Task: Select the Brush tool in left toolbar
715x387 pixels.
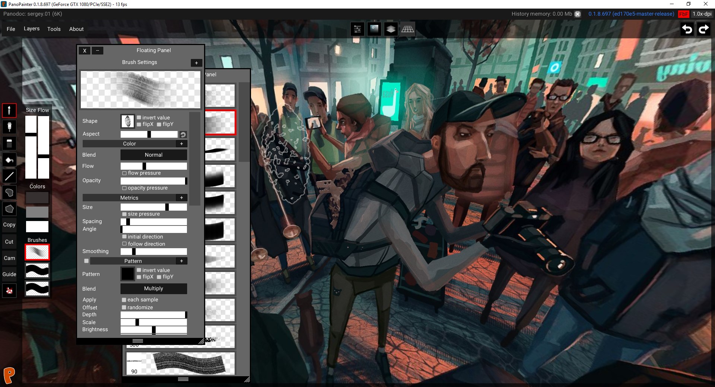Action: pos(9,111)
